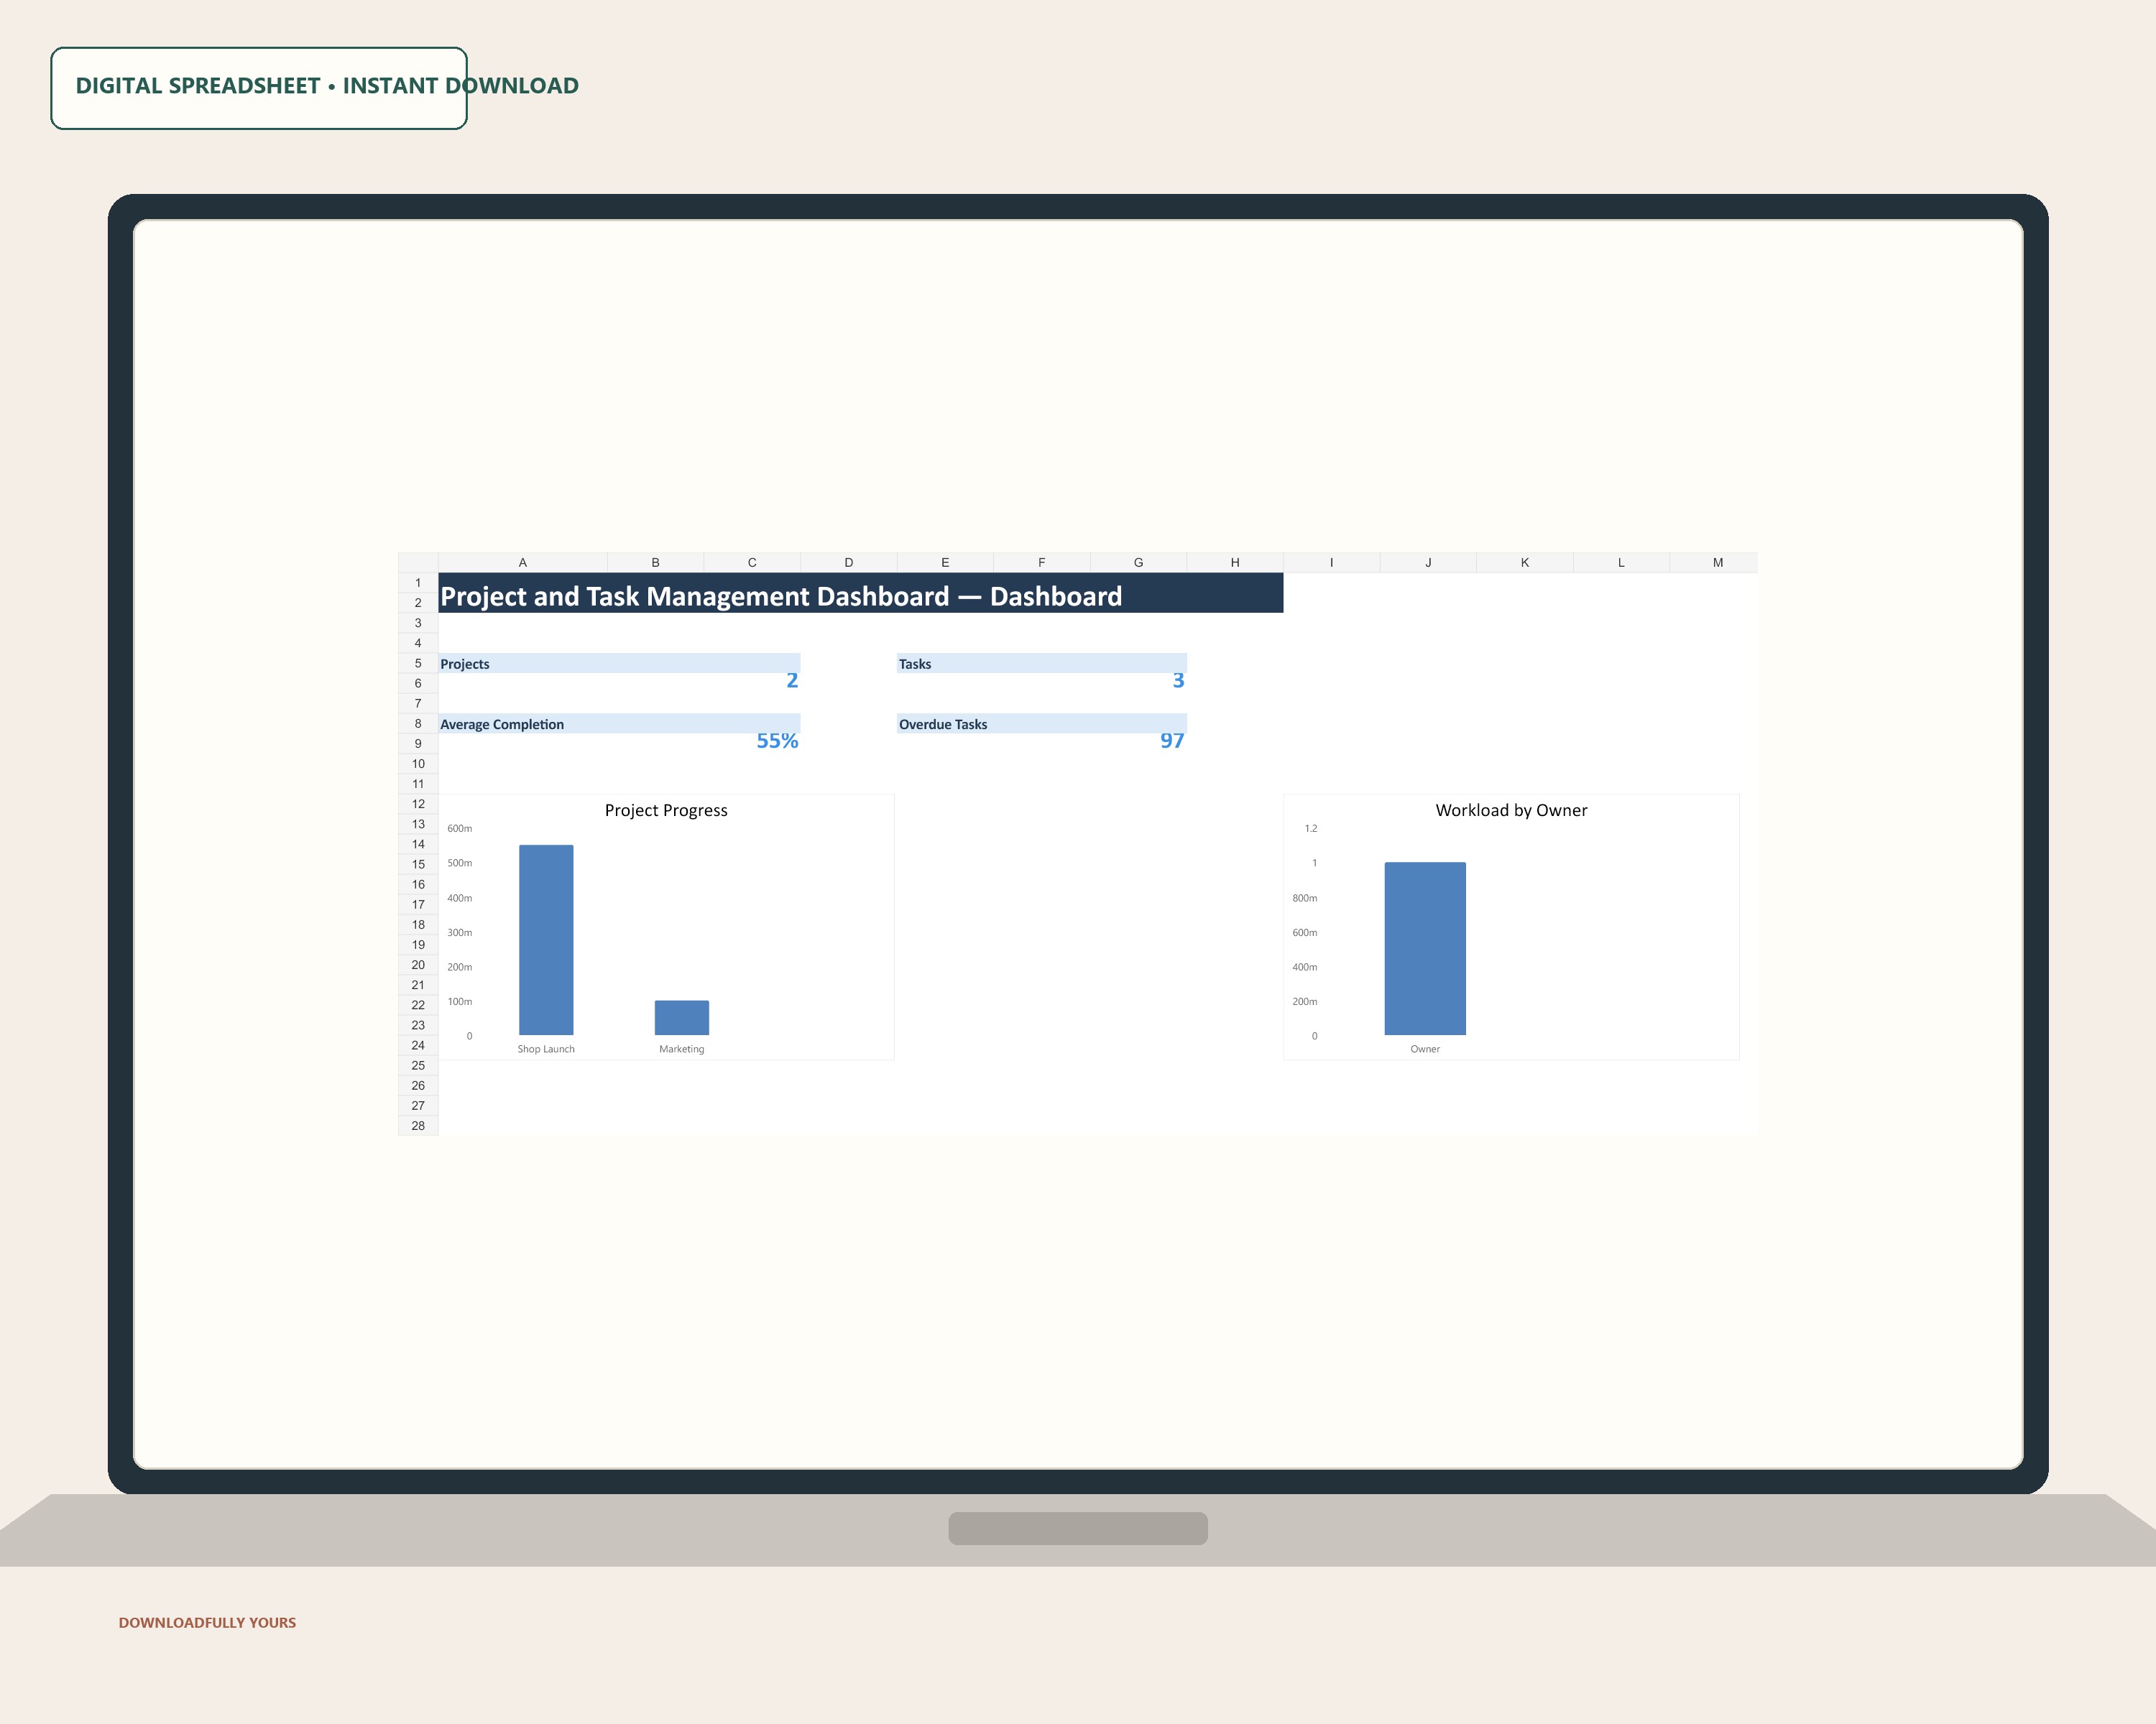Click the 'Projects' label cell

(x=619, y=664)
